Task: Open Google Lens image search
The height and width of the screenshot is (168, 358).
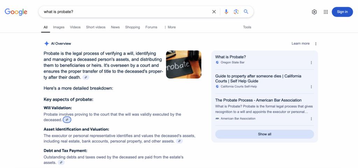Action: point(236,12)
